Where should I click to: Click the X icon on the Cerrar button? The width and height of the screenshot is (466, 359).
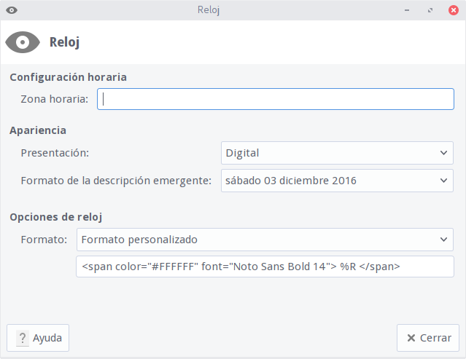411,338
